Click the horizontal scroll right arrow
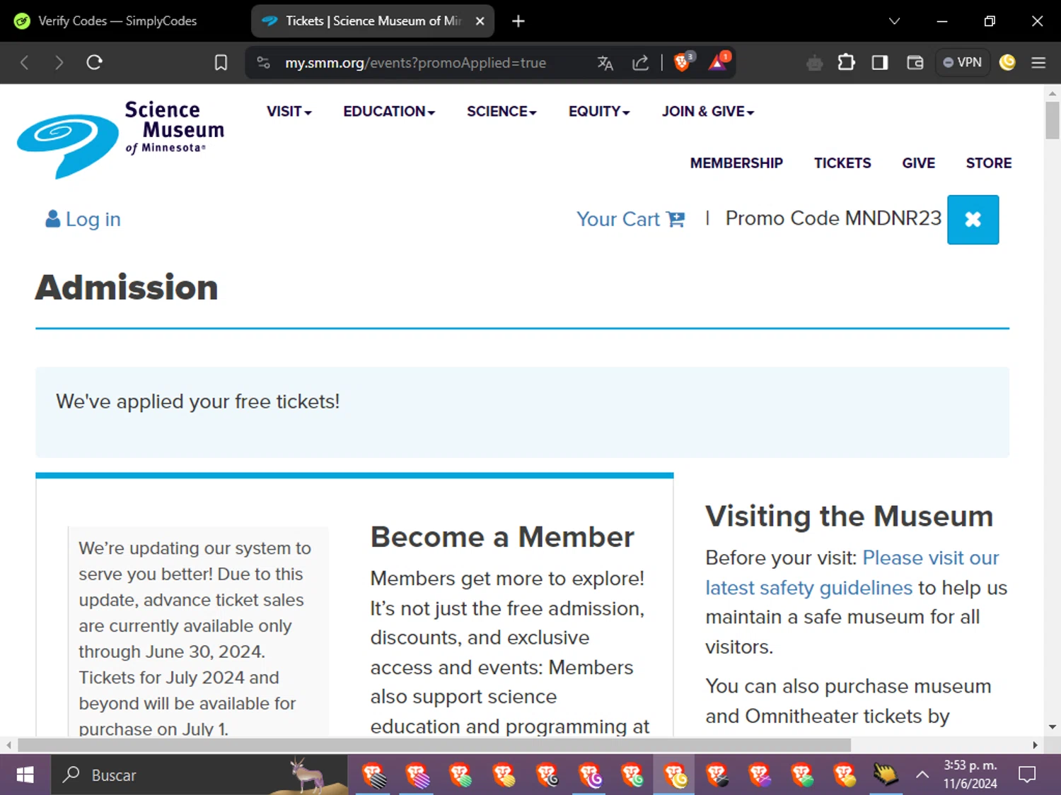 [x=1035, y=745]
